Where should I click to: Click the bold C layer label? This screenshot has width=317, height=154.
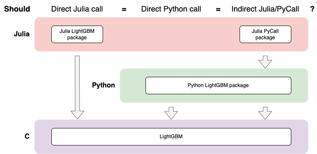tap(27, 137)
